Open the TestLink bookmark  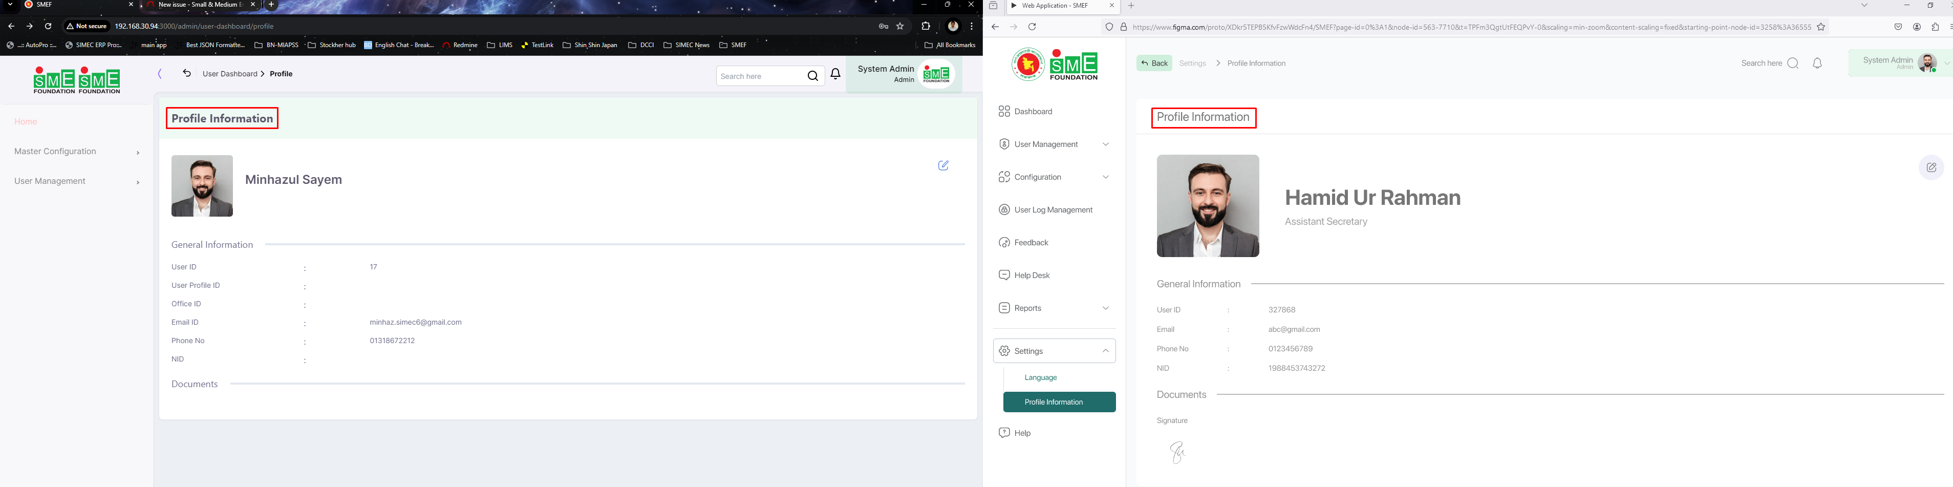point(537,46)
